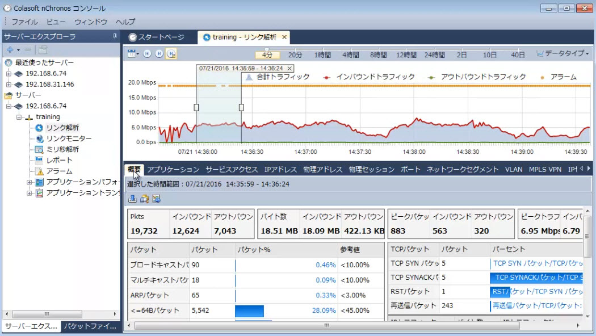The height and width of the screenshot is (336, 596).
Task: Open リンクモニター in the server tree
Action: (x=69, y=138)
